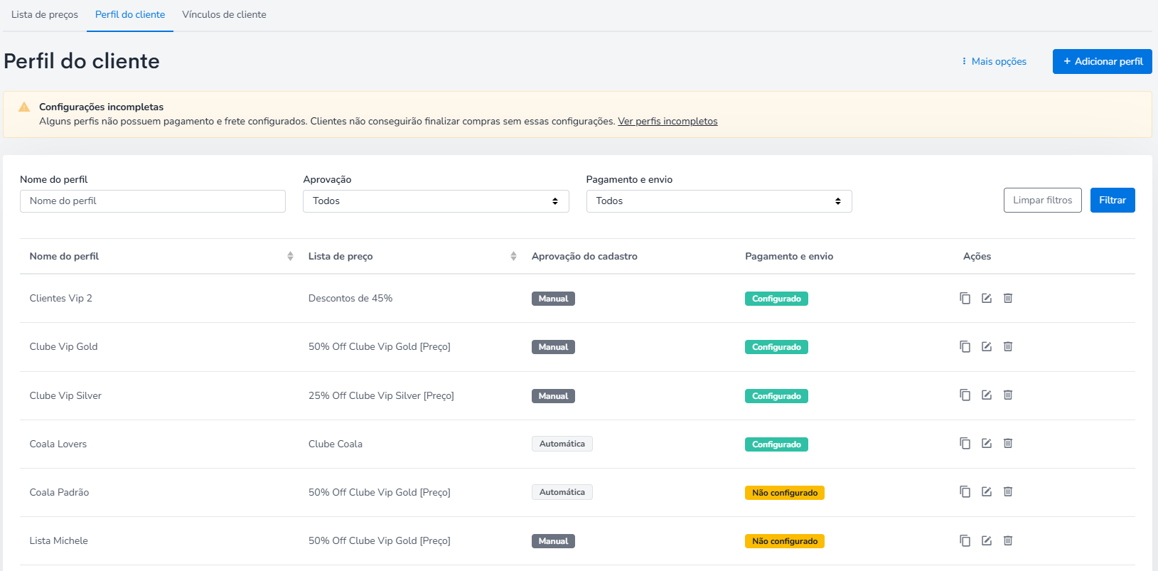Image resolution: width=1158 pixels, height=571 pixels.
Task: Click the Coala Lovers profile name
Action: pyautogui.click(x=58, y=444)
